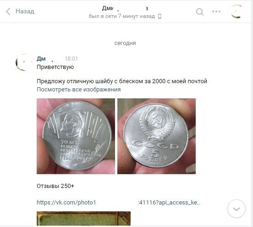Select the Приветствую message text

[55, 67]
